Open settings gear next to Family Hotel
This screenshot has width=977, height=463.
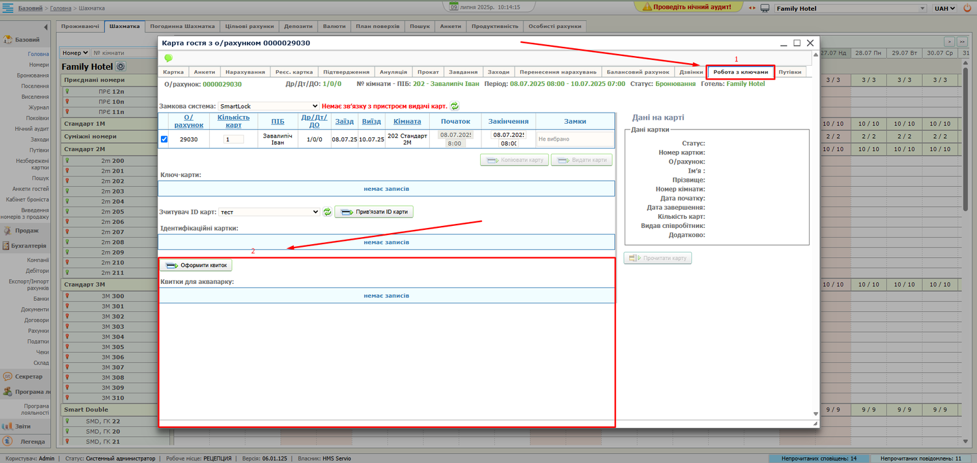point(120,66)
